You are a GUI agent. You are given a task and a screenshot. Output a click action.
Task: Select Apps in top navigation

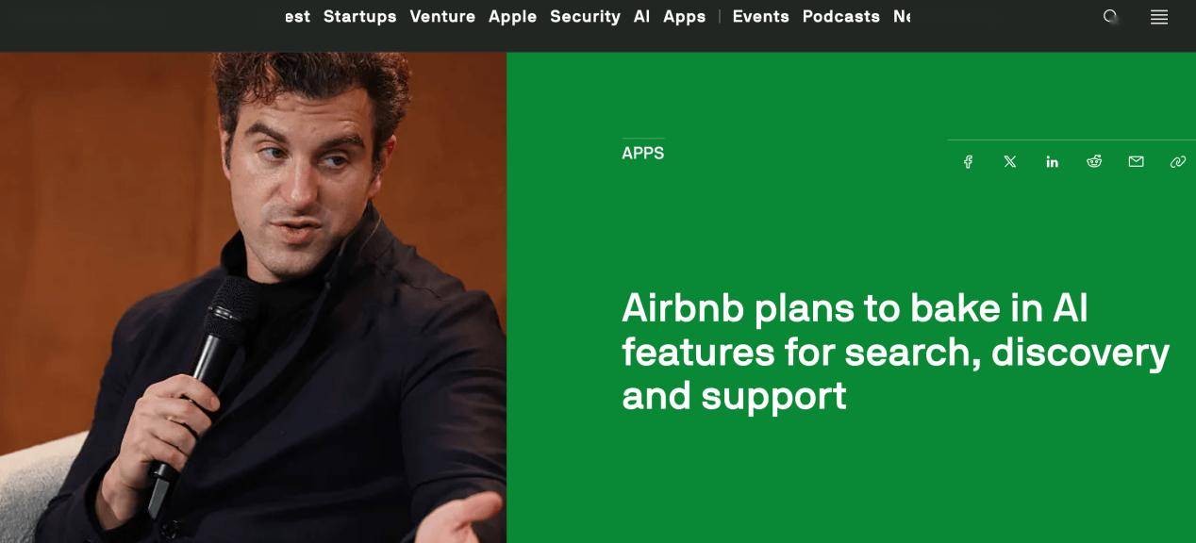click(684, 16)
